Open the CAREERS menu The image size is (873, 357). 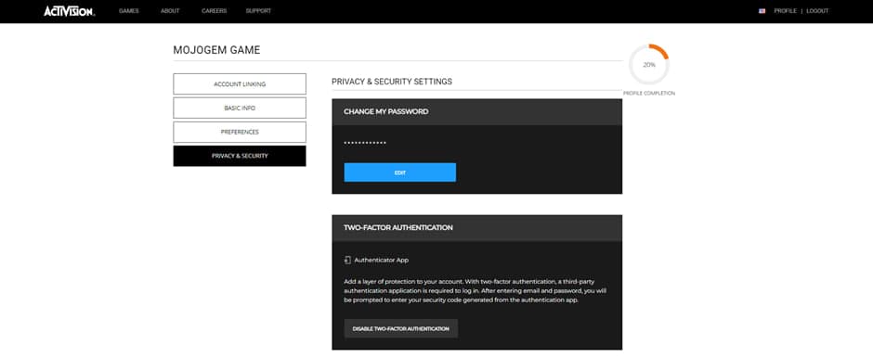coord(214,11)
